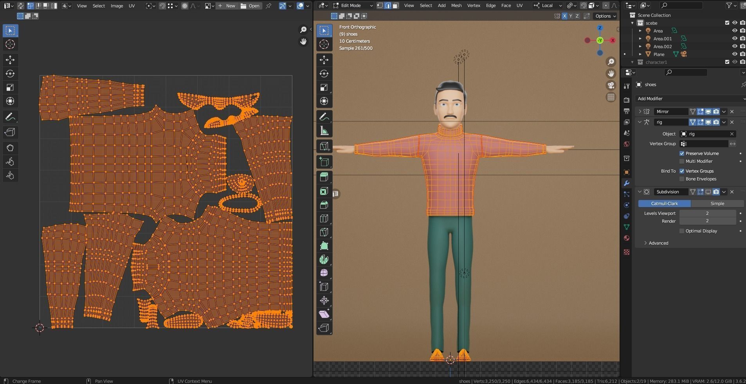Select the Rotate tool in UV editor toolbar
The height and width of the screenshot is (384, 746).
[x=10, y=74]
